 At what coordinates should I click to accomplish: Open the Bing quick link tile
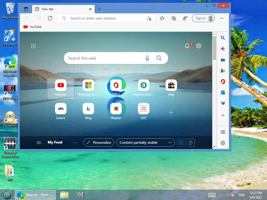(88, 111)
